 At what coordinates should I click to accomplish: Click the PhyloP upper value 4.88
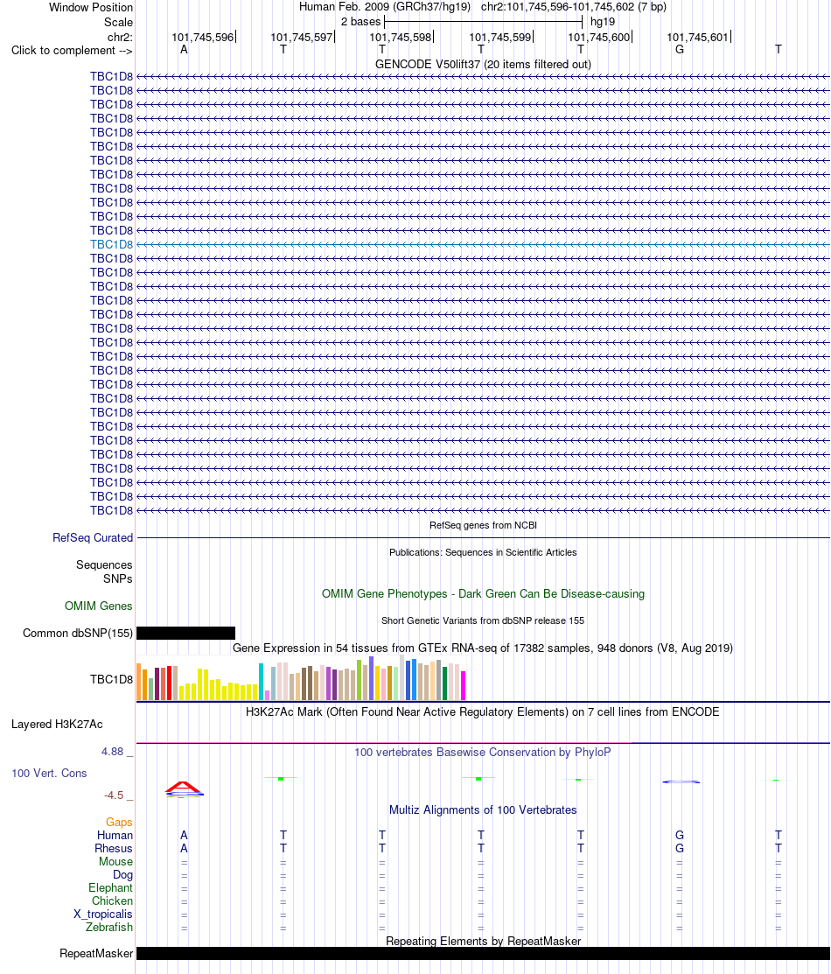click(113, 752)
